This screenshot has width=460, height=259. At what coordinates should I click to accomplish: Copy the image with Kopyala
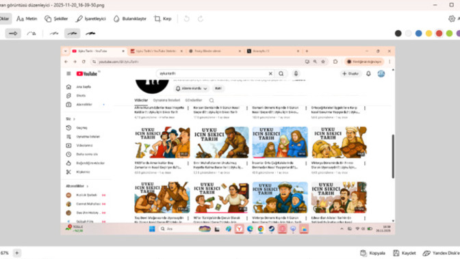click(372, 253)
